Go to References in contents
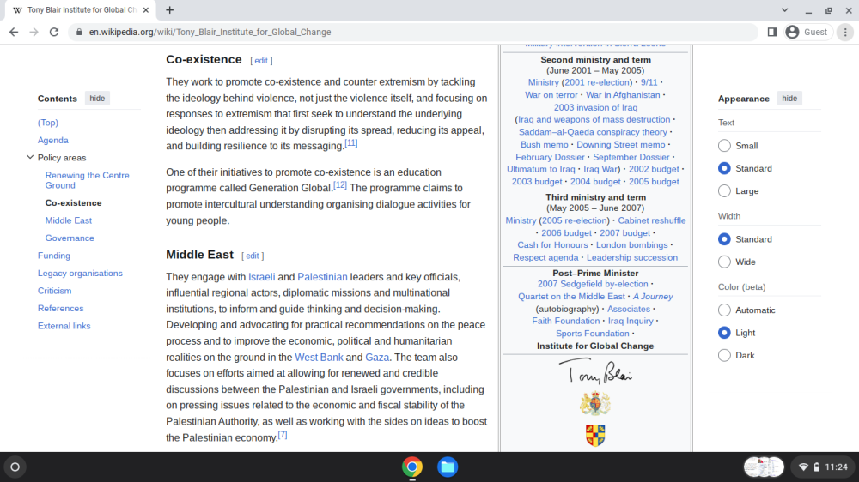The image size is (859, 482). [60, 308]
